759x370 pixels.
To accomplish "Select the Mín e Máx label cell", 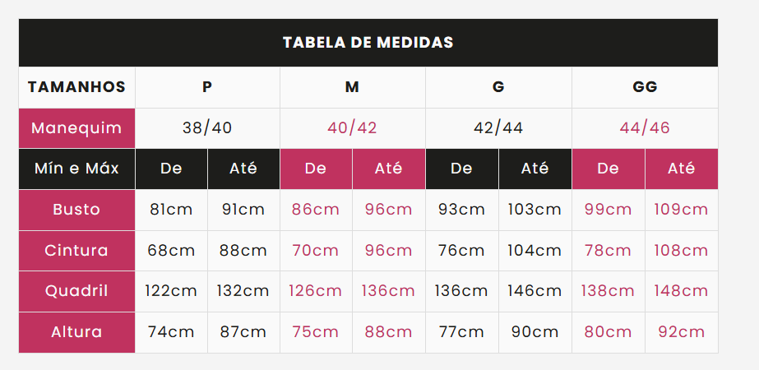I will (76, 169).
